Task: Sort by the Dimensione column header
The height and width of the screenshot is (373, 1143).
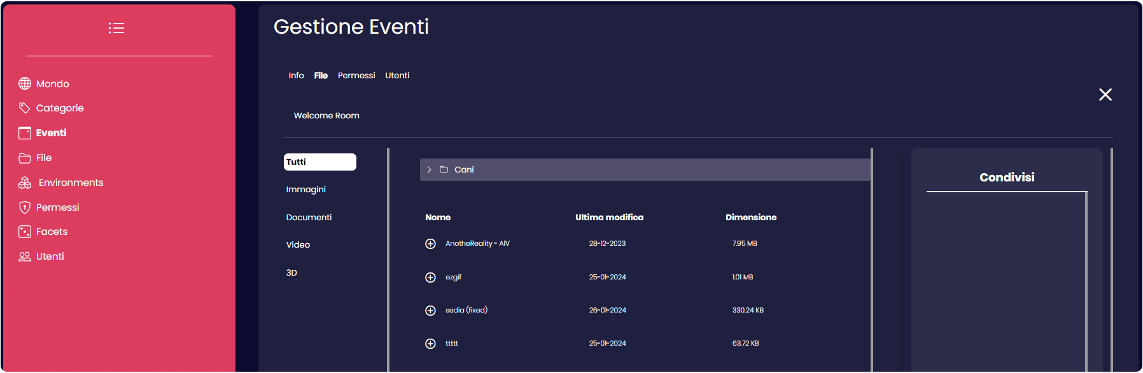Action: pyautogui.click(x=751, y=217)
